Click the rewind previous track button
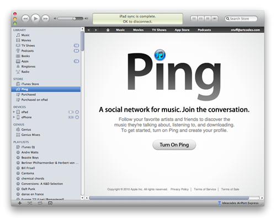Screen dimensions: 276x218 (x=25, y=19)
